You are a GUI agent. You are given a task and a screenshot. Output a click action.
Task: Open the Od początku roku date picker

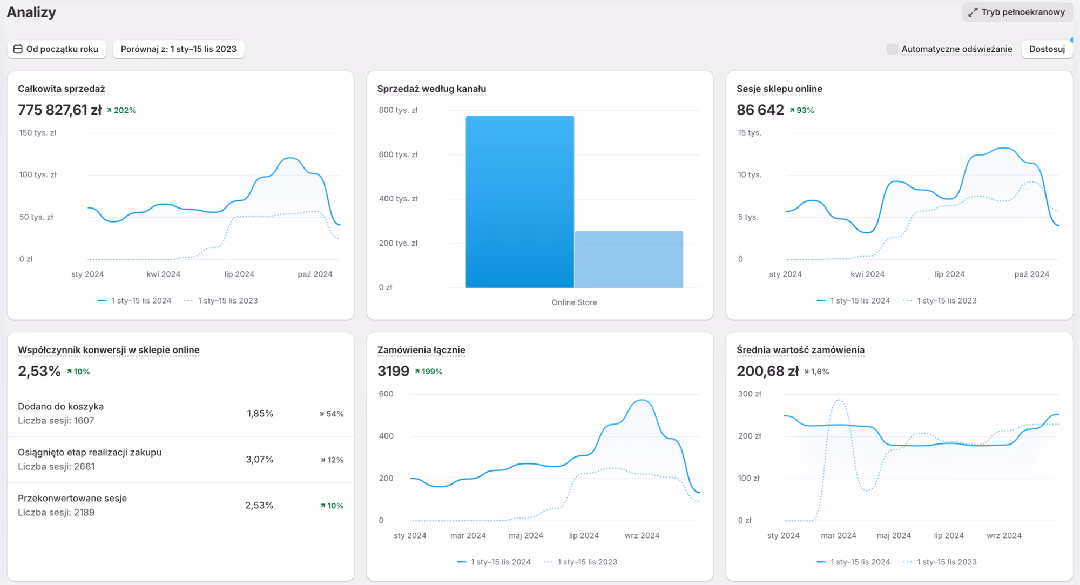[56, 49]
